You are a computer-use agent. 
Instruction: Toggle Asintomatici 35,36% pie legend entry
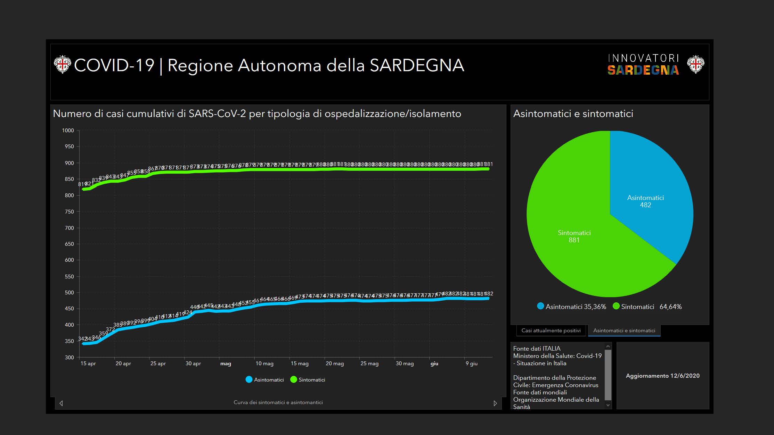[x=576, y=307]
